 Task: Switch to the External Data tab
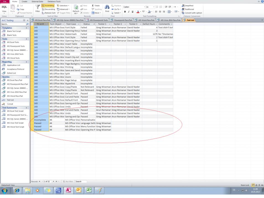tap(37, 1)
